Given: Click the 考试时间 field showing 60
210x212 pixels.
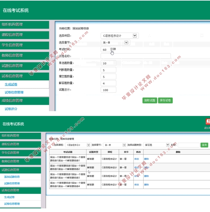Looking at the screenshot, I should click(105, 50).
